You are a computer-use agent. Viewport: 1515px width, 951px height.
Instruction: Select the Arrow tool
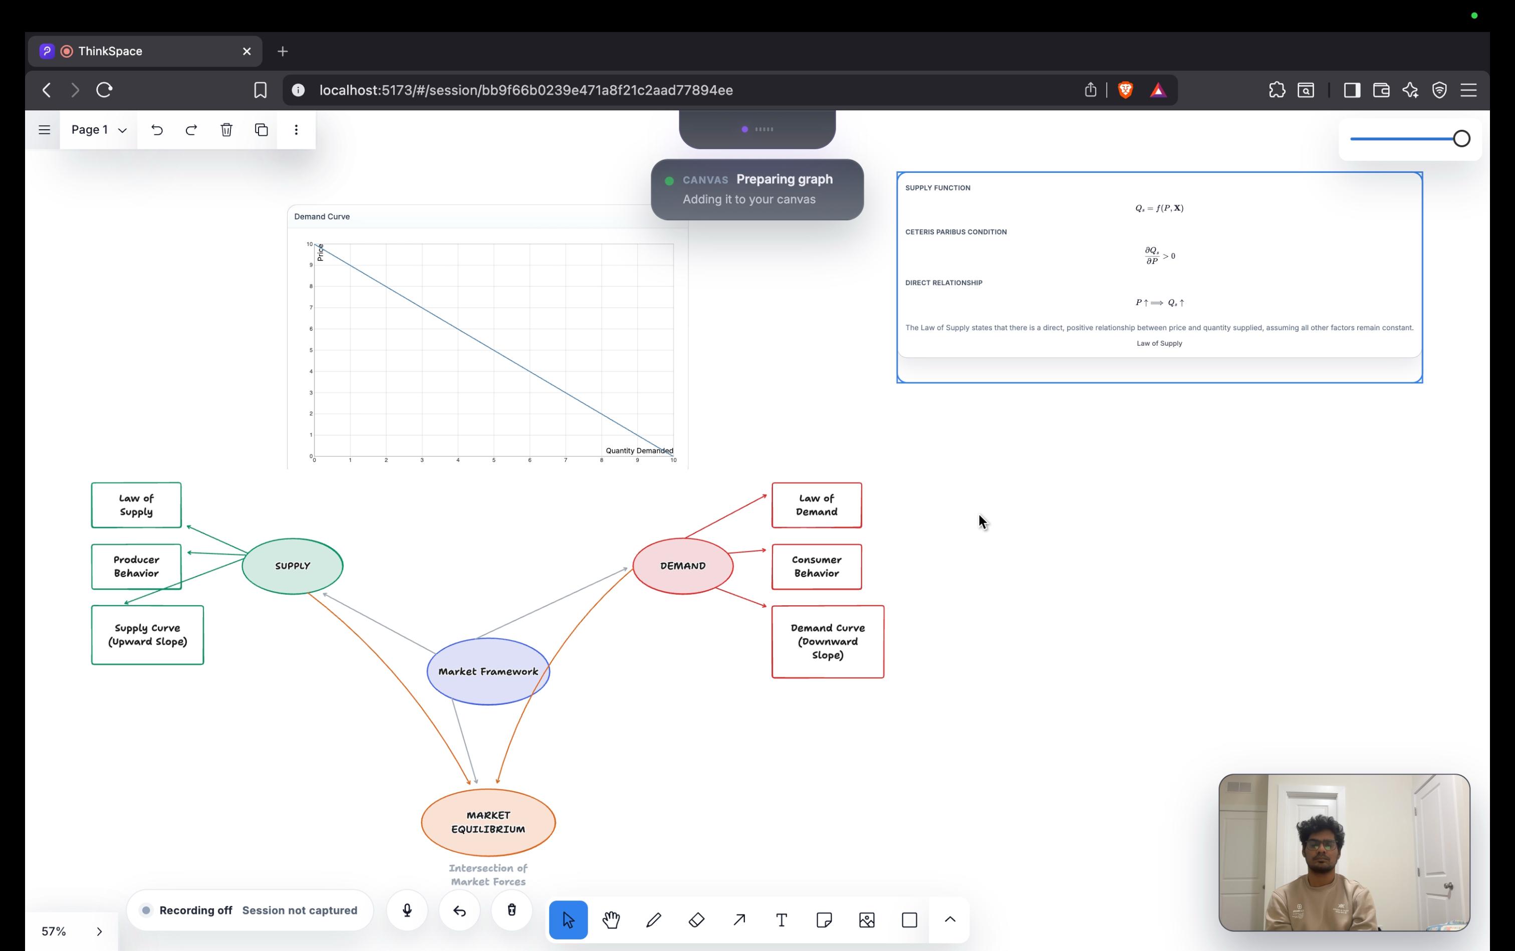click(739, 920)
